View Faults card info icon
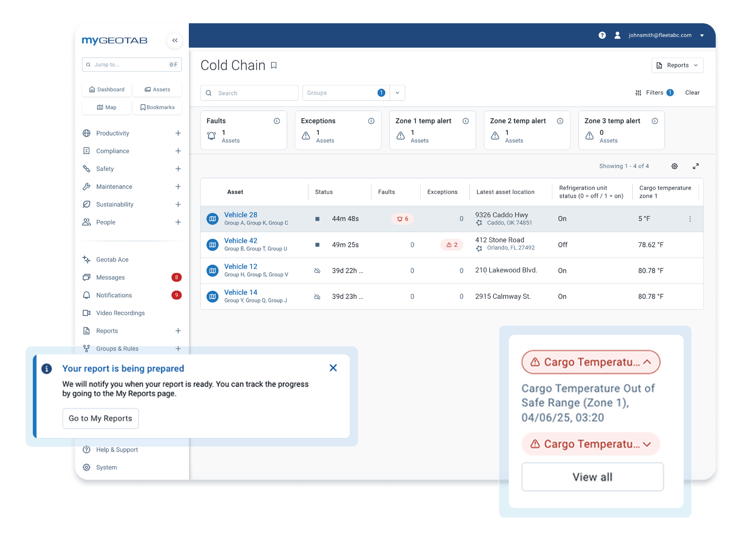This screenshot has height=535, width=752. [x=277, y=121]
